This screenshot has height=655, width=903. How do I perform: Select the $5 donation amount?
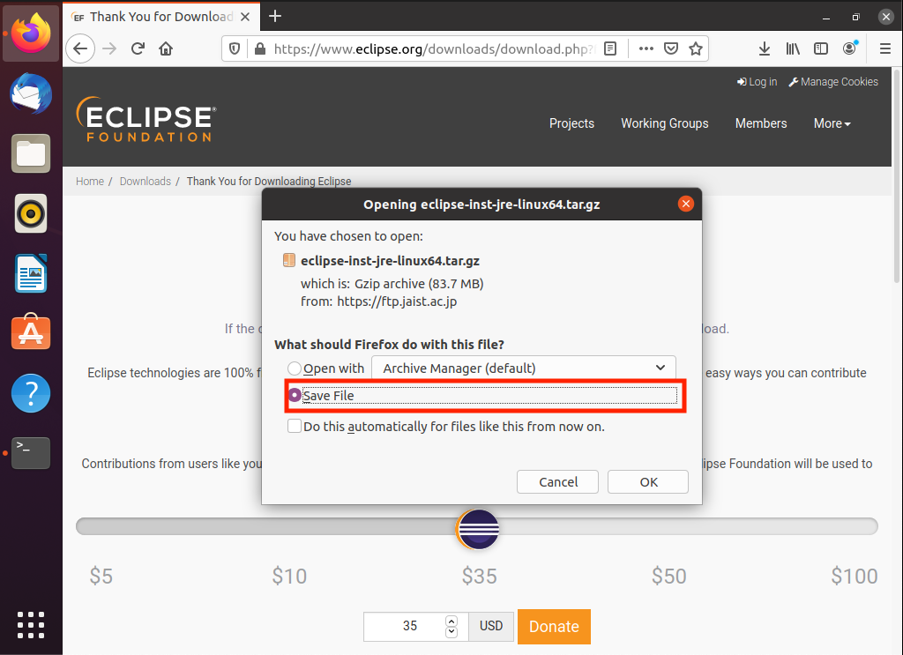tap(101, 576)
